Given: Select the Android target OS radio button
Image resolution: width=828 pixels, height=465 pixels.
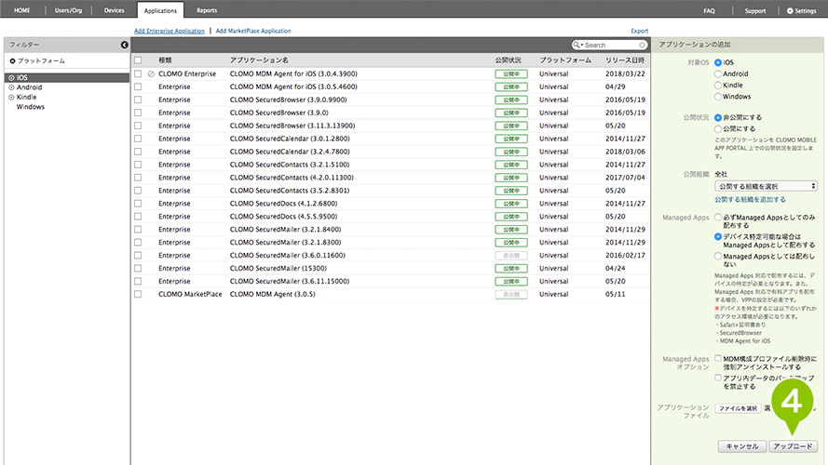Looking at the screenshot, I should point(718,73).
